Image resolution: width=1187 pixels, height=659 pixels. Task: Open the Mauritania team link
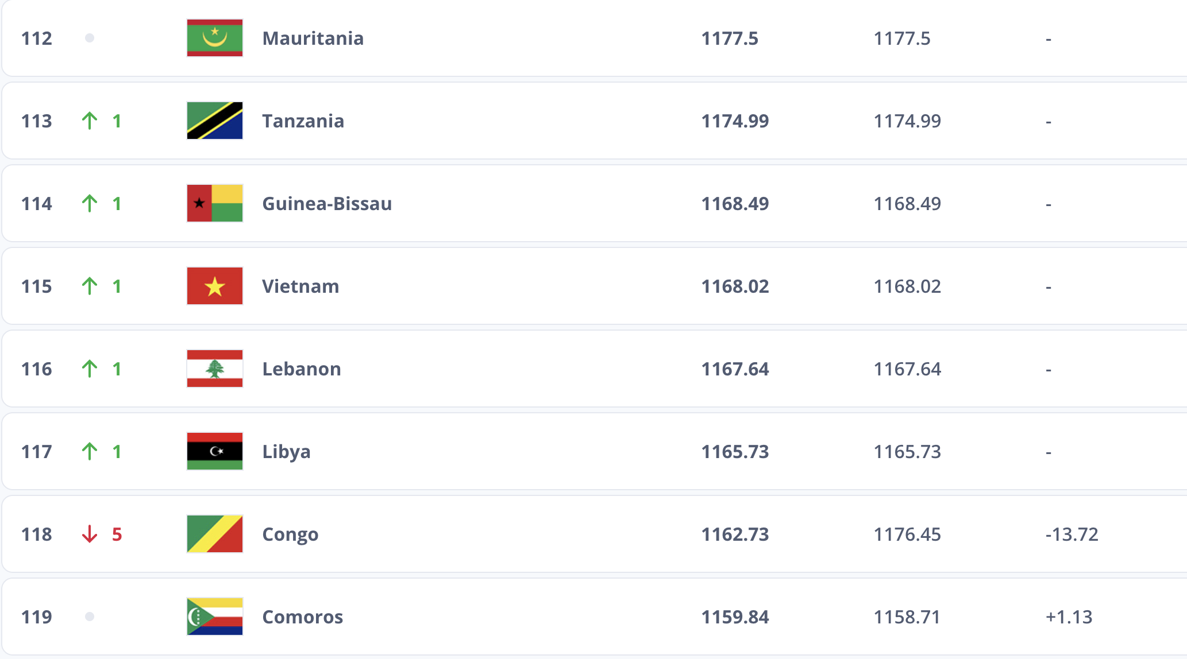tap(313, 38)
